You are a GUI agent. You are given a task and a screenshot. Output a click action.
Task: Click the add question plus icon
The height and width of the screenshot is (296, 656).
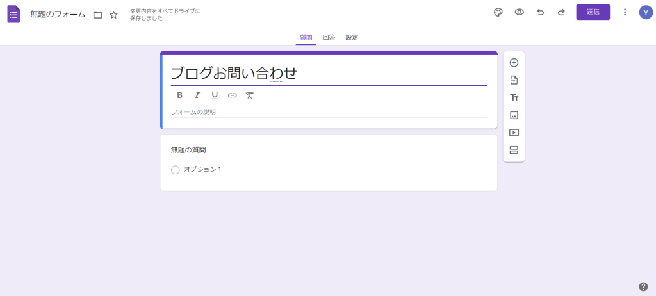pyautogui.click(x=514, y=63)
